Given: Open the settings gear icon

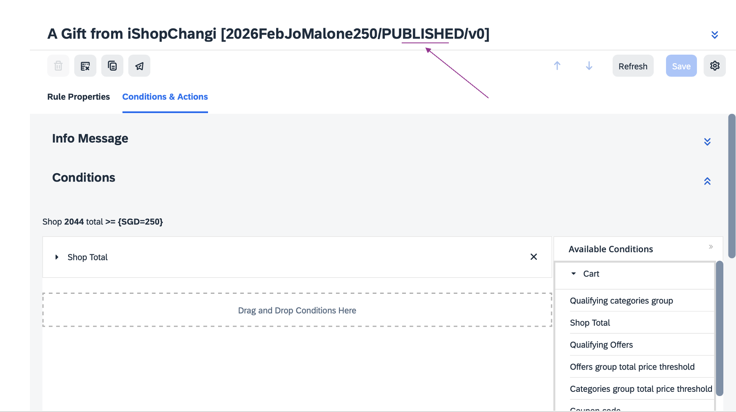Looking at the screenshot, I should 715,66.
